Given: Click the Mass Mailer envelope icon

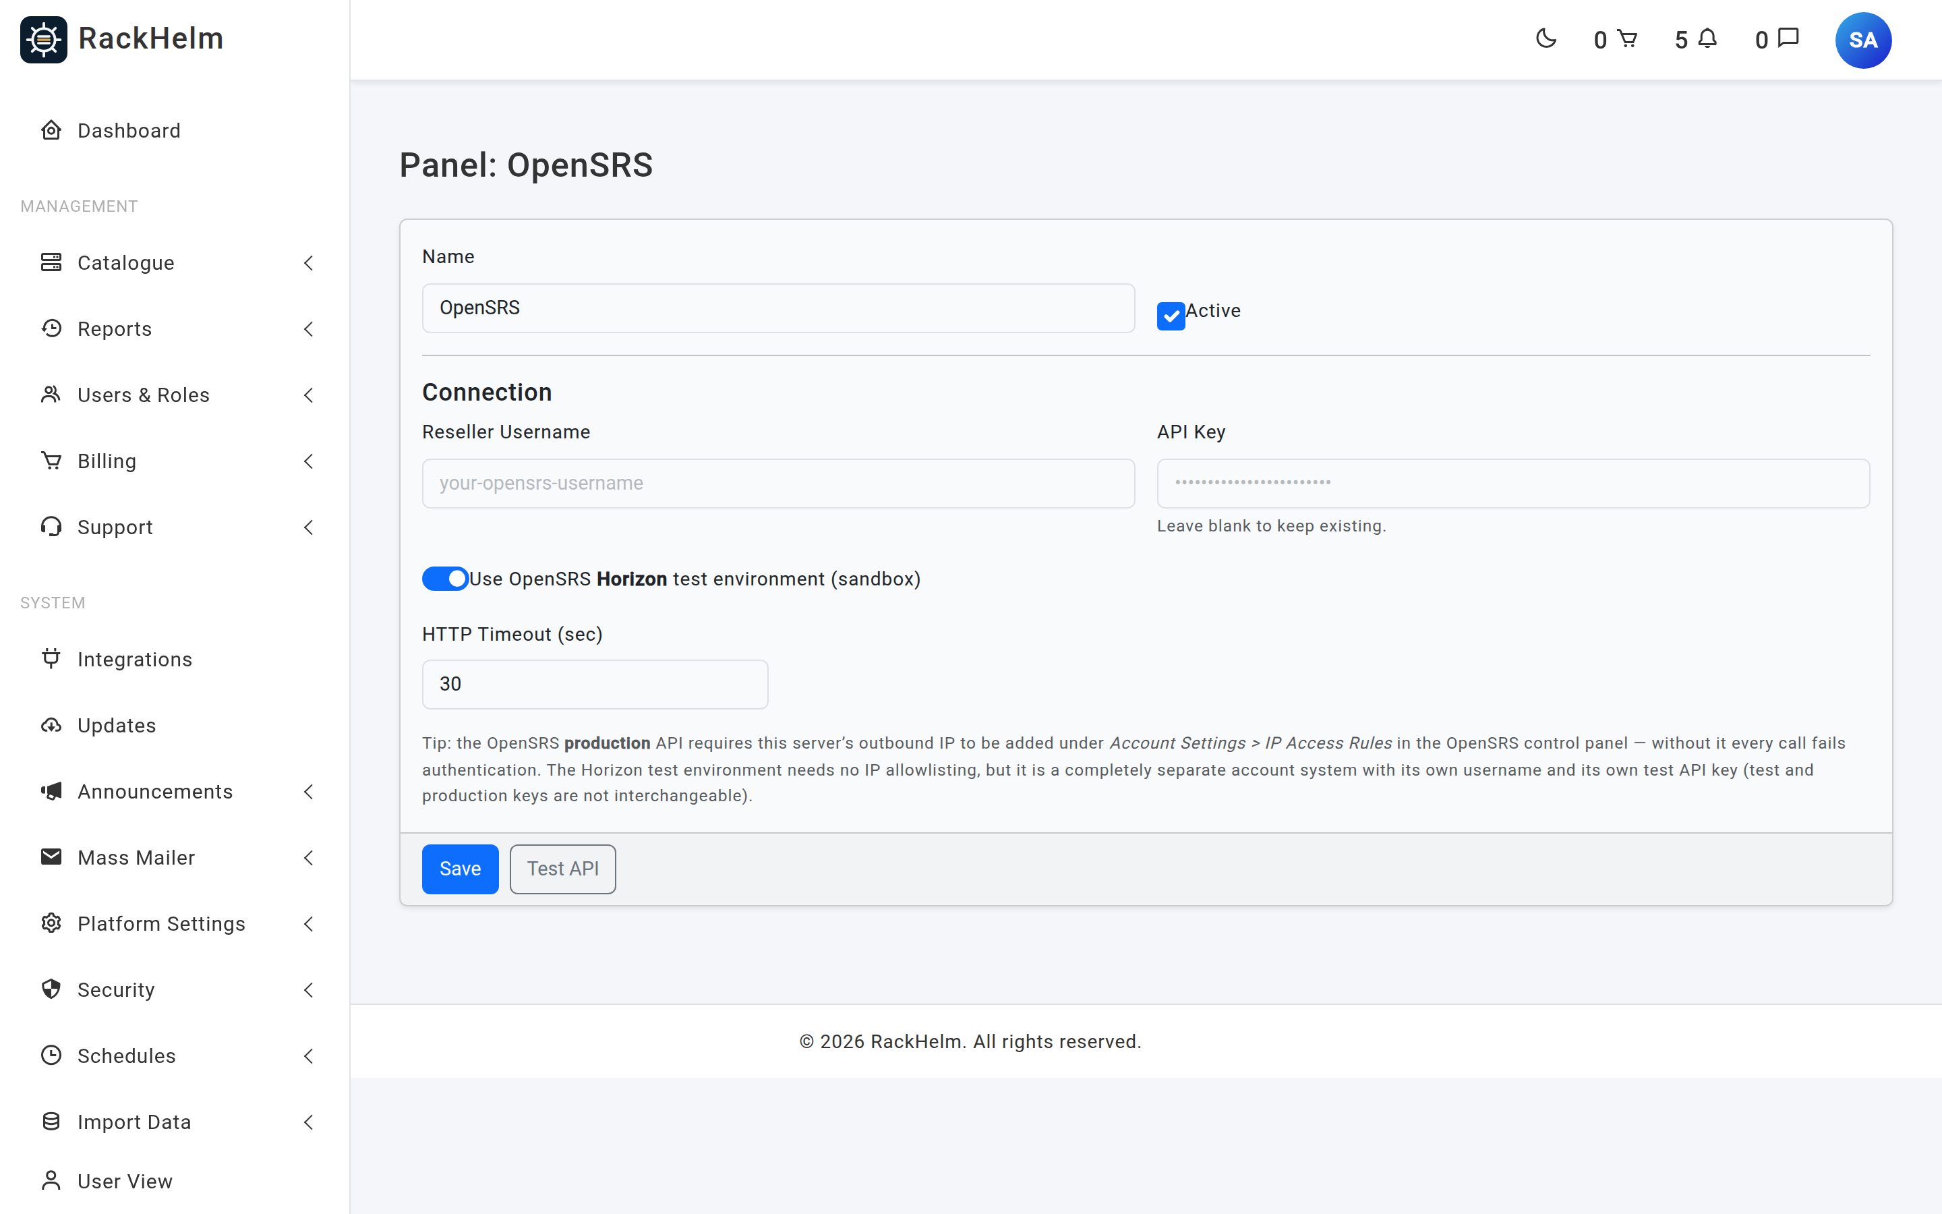Looking at the screenshot, I should pos(51,857).
